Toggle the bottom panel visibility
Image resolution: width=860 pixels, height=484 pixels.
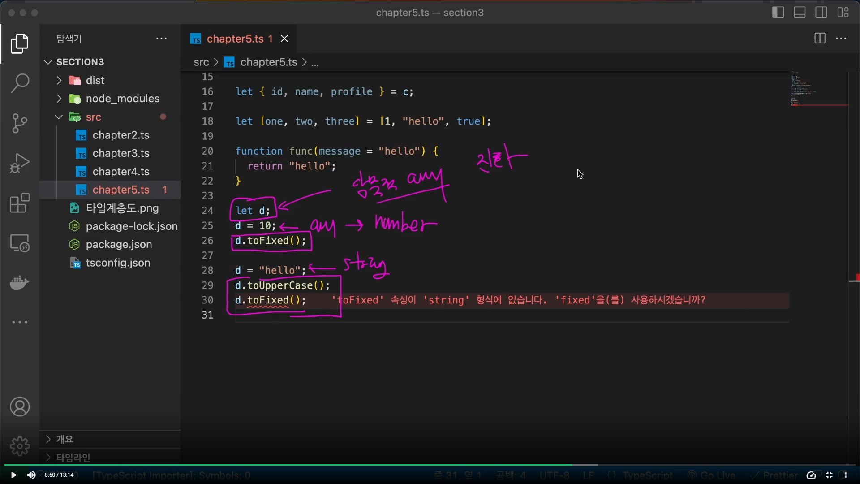point(800,13)
